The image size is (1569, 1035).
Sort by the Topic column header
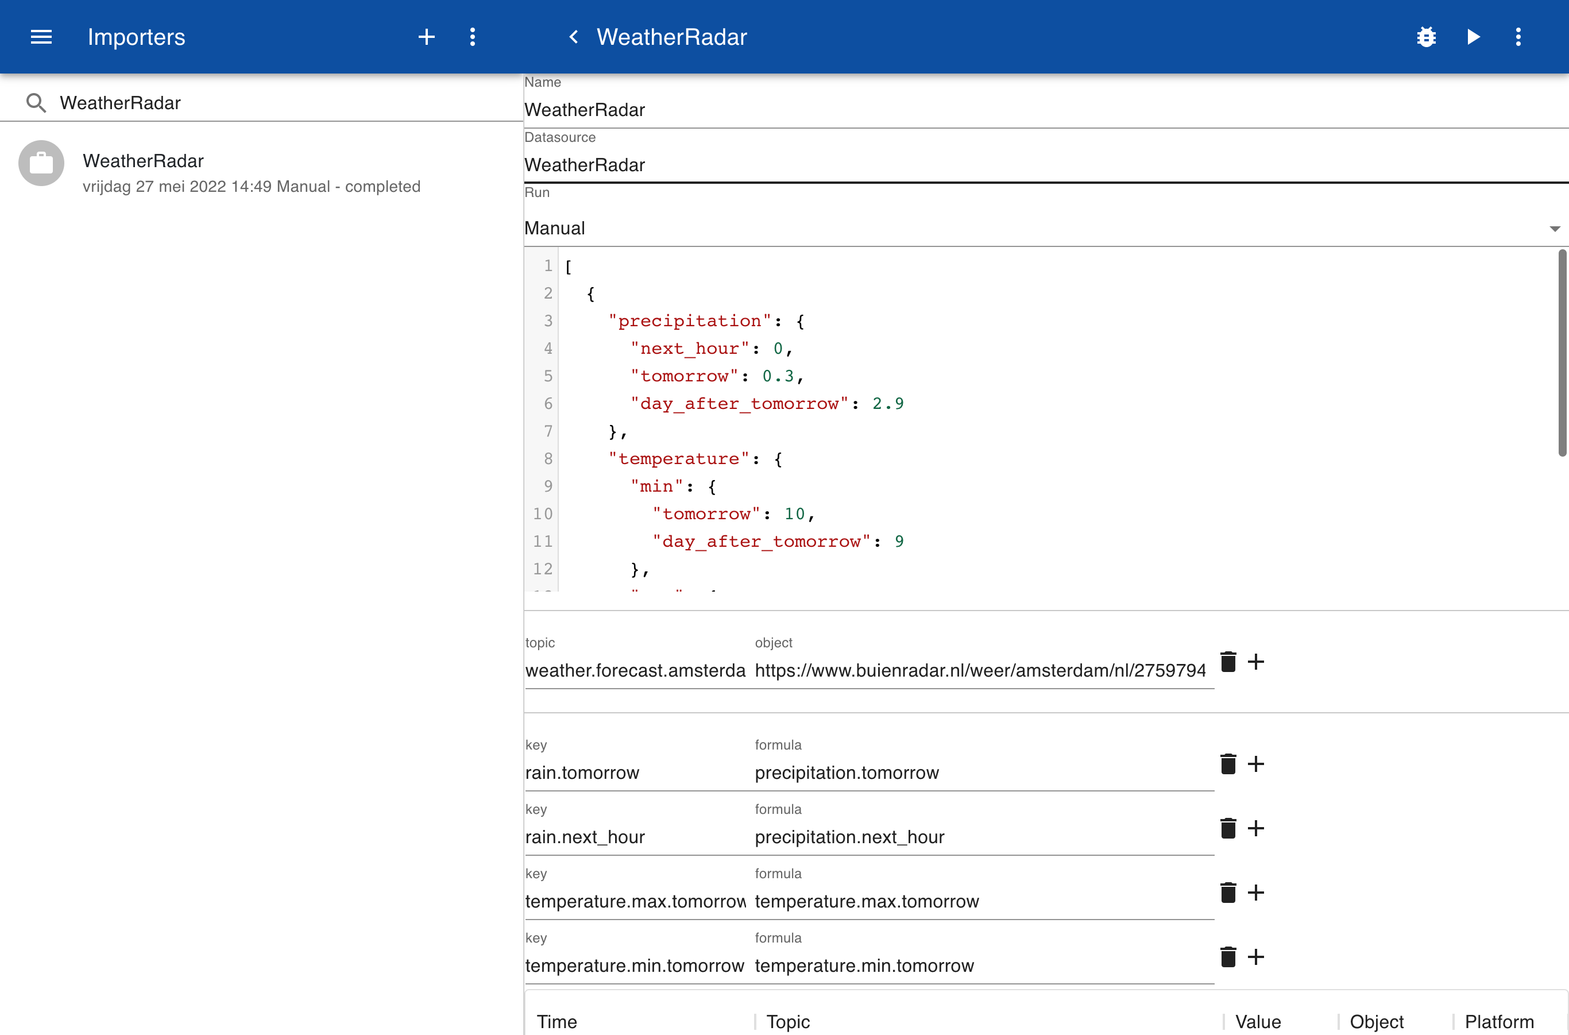coord(787,1021)
